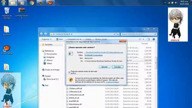The height and width of the screenshot is (108, 192).
Task: Select the CSMetricsAPI.dll file
Action: 75,88
